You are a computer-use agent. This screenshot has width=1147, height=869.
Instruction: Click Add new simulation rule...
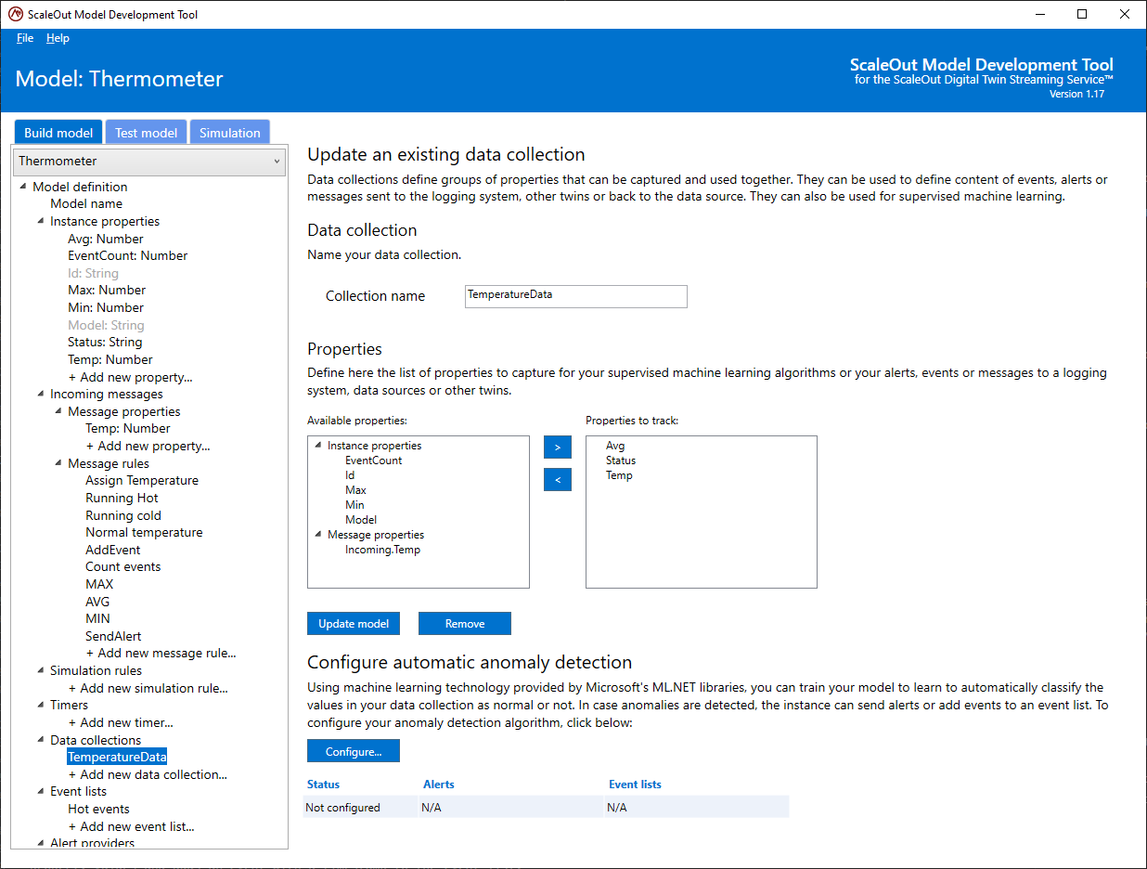click(x=148, y=688)
